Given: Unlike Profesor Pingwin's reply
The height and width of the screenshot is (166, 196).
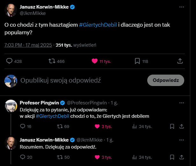Looking at the screenshot, I should [97, 126].
